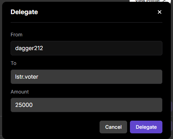Viewport: 173px width, 139px height.
Task: Click the From label text
Action: point(17,35)
